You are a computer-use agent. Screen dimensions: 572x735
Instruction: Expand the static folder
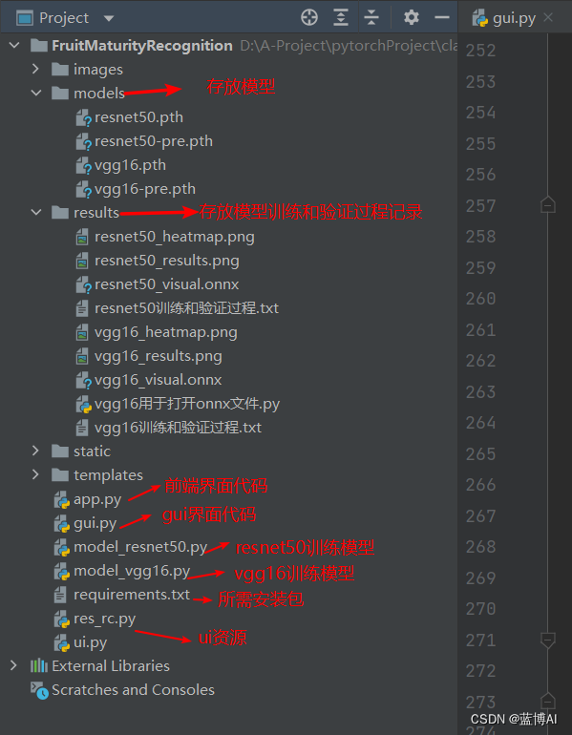[35, 451]
